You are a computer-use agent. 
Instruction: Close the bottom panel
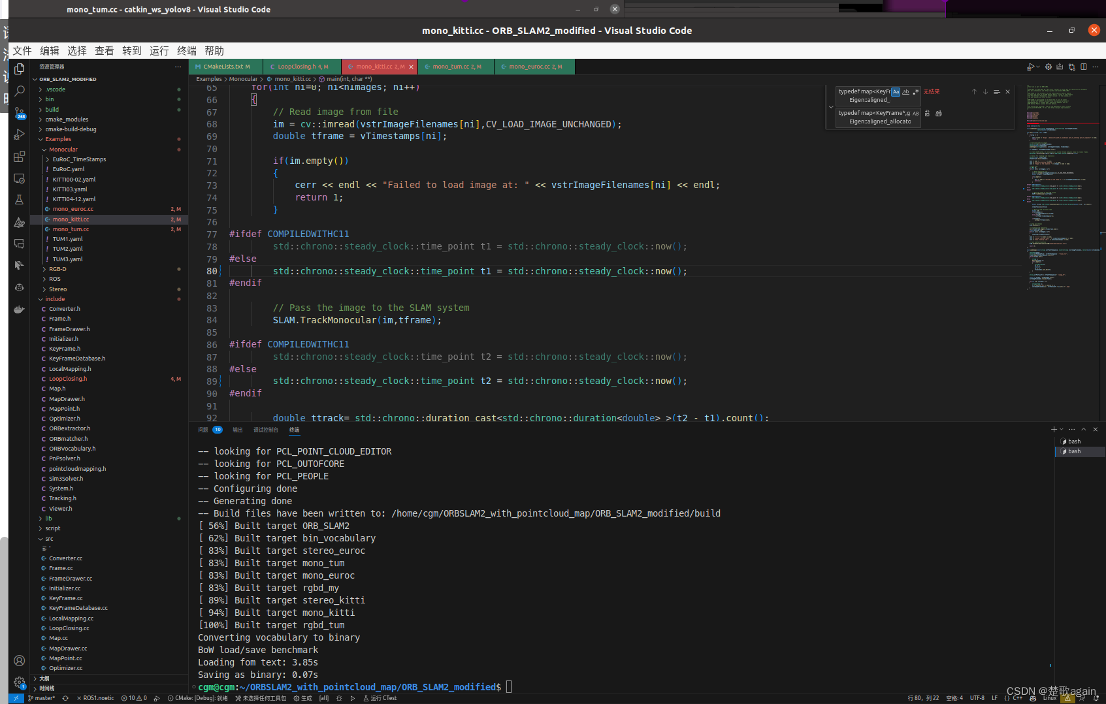[x=1096, y=429]
